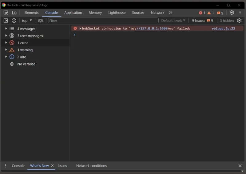Select the 4 messages list icon

(x=12, y=29)
